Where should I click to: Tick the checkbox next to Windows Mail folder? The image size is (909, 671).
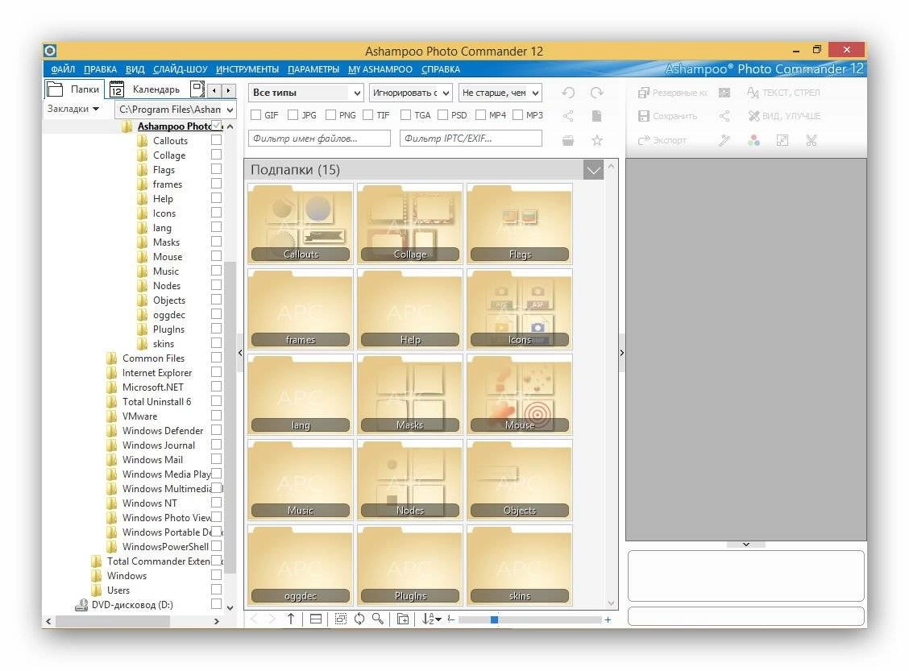point(216,459)
